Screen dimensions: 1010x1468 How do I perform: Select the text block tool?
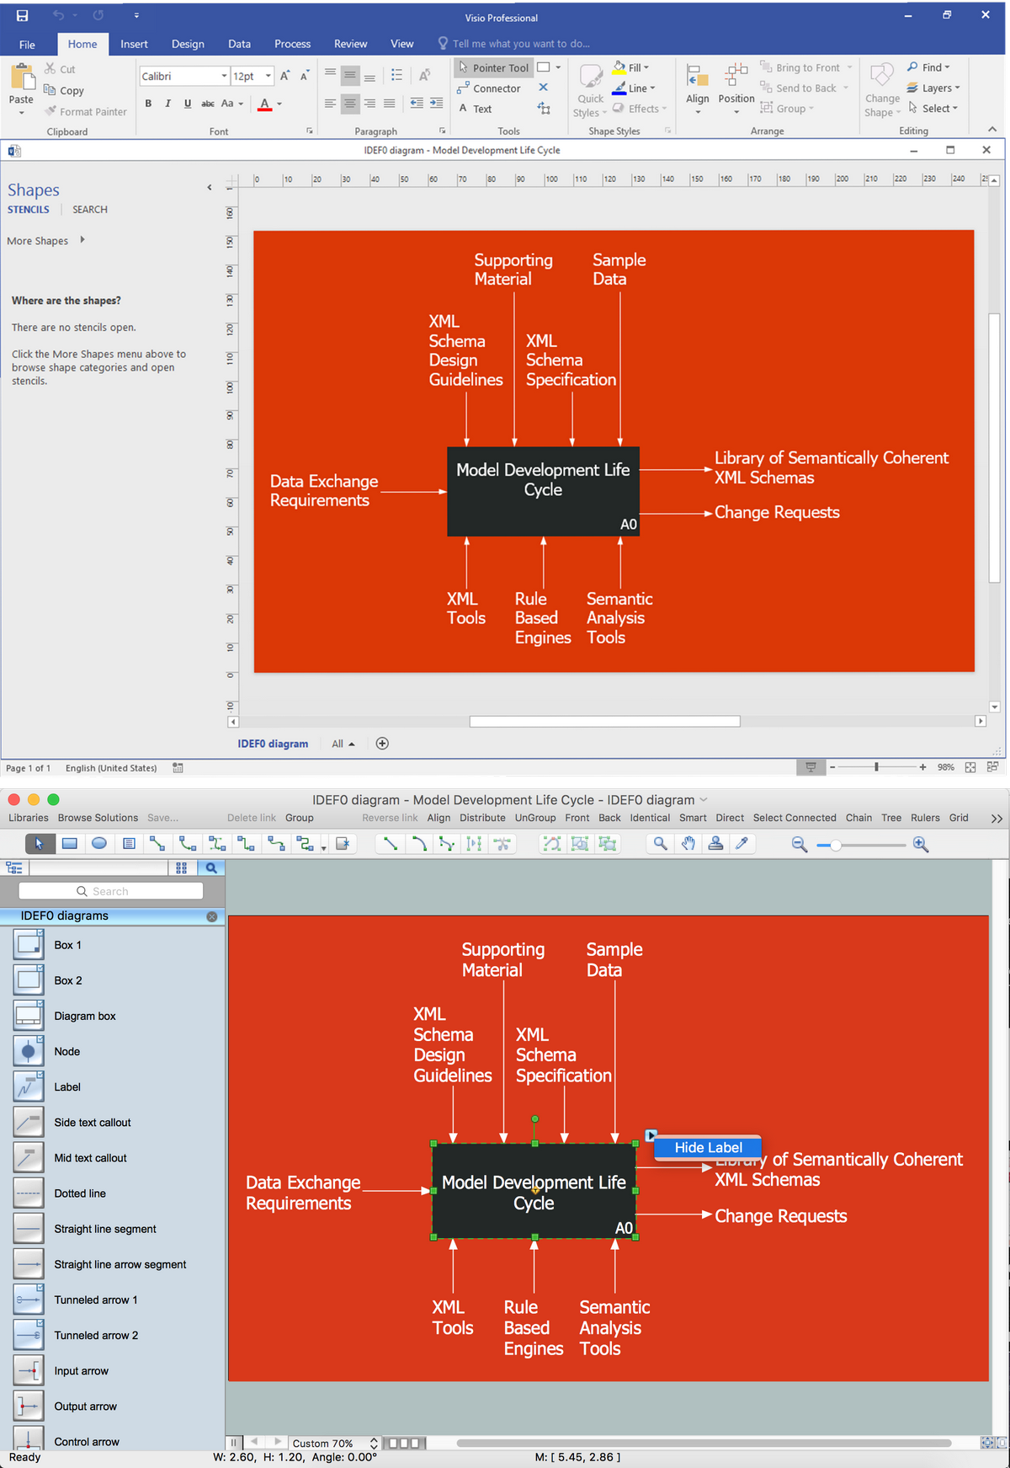(x=129, y=843)
